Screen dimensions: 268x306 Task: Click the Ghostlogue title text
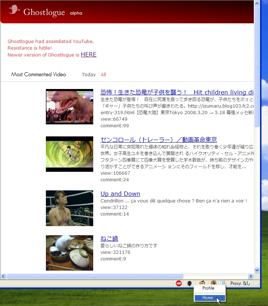[44, 12]
